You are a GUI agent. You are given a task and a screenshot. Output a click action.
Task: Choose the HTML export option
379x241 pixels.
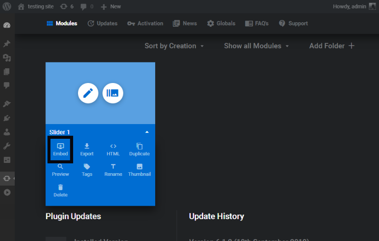113,150
